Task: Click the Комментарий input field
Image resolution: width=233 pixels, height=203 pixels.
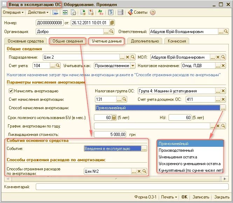Action: click(x=132, y=187)
